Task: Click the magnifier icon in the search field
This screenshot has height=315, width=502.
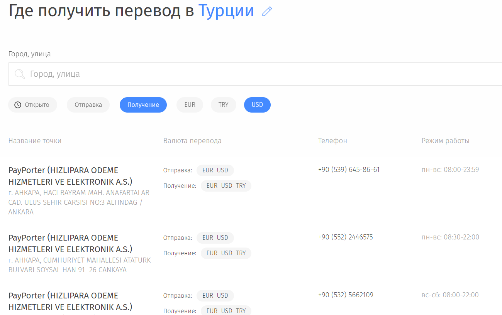Action: coord(20,74)
